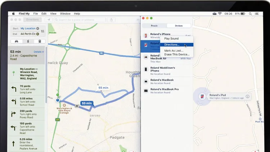Image resolution: width=270 pixels, height=152 pixels.
Task: Click the Directions button in Maps toolbar
Action: click(x=32, y=19)
